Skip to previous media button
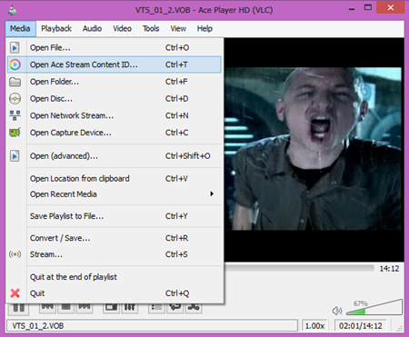This screenshot has width=409, height=337. (x=47, y=307)
